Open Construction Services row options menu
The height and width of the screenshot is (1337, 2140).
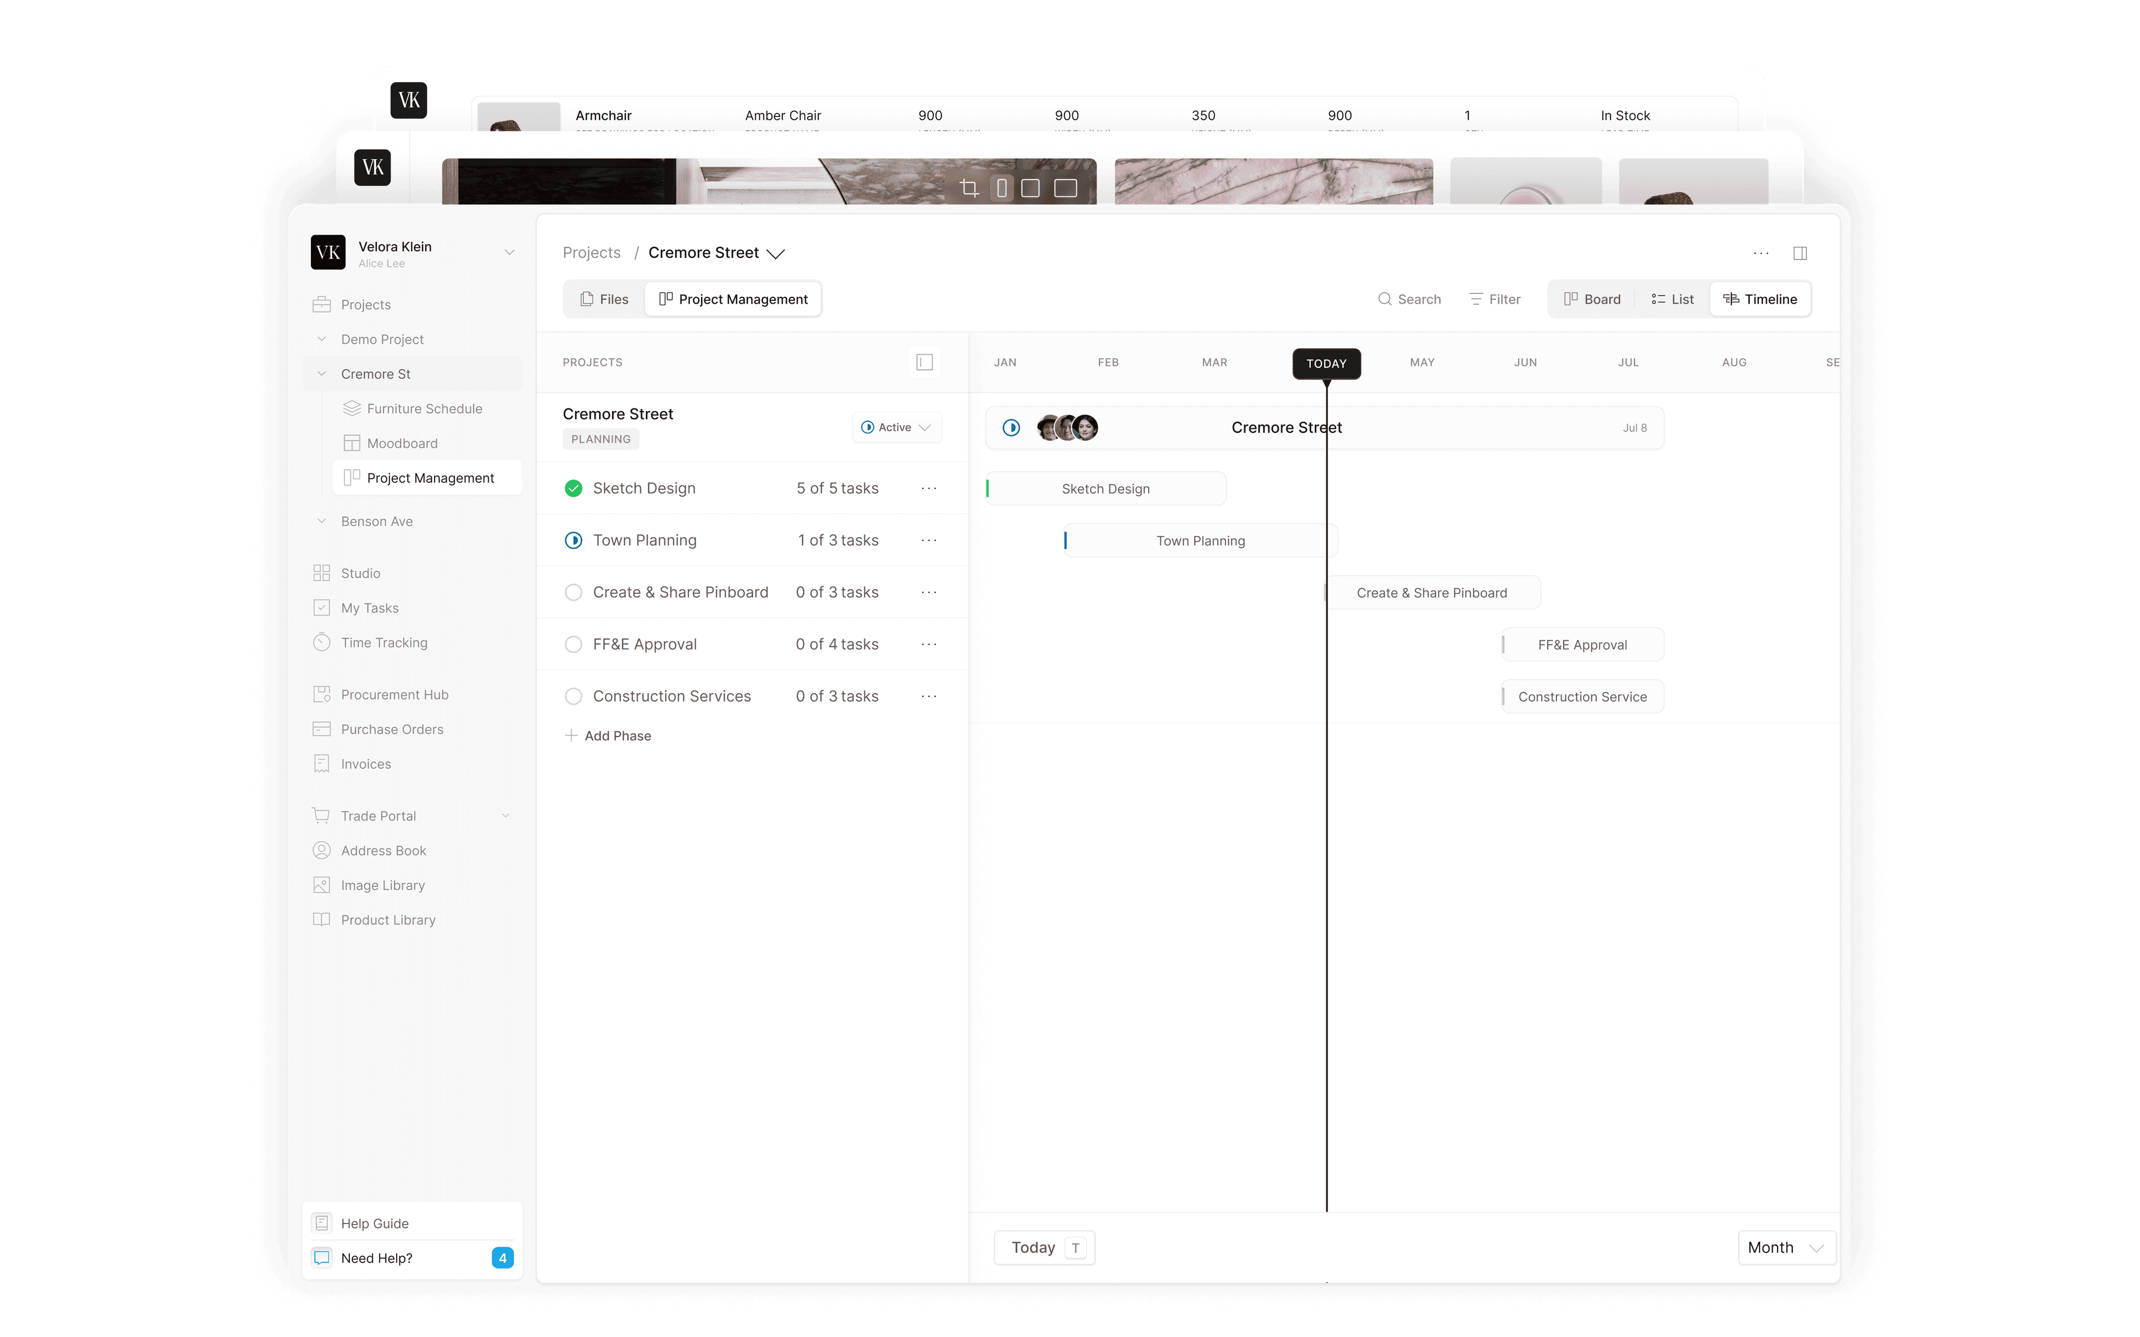[x=928, y=696]
